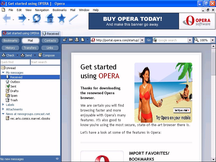
Task: Open the address bar dropdown
Action: [142, 40]
